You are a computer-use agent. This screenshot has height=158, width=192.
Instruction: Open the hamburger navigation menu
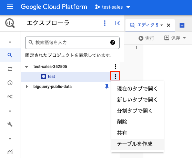[10, 7]
